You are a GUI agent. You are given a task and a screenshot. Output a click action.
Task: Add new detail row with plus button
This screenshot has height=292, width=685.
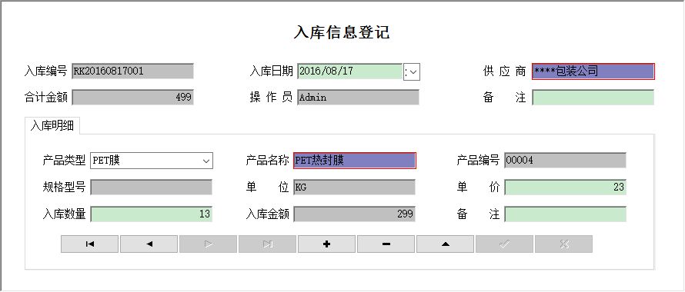[327, 244]
